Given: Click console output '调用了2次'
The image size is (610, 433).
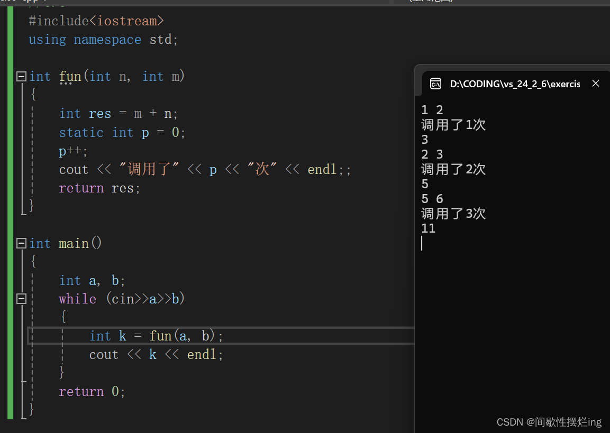Looking at the screenshot, I should pos(453,169).
